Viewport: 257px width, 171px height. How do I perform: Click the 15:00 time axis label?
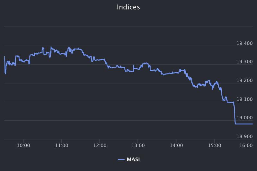[215, 146]
